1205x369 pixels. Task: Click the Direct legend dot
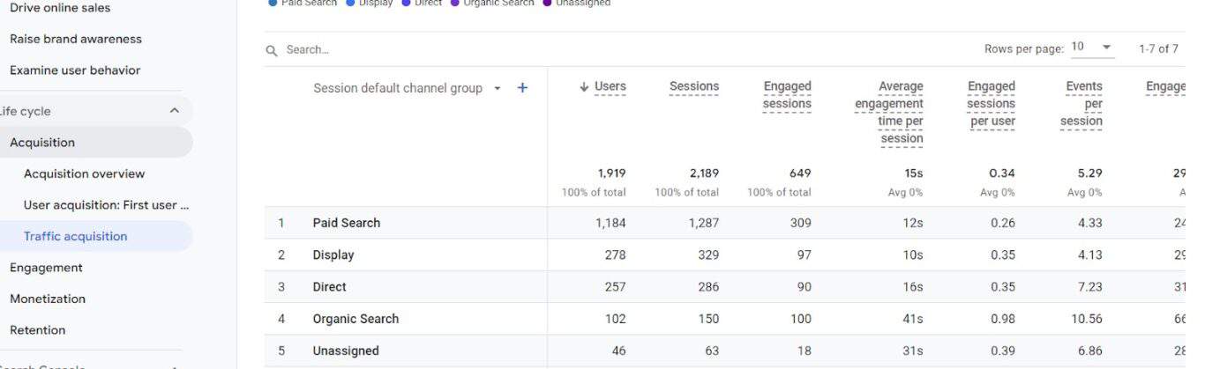pyautogui.click(x=406, y=3)
